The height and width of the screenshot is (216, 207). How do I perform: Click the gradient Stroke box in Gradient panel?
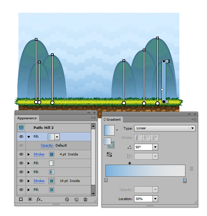click(111, 145)
